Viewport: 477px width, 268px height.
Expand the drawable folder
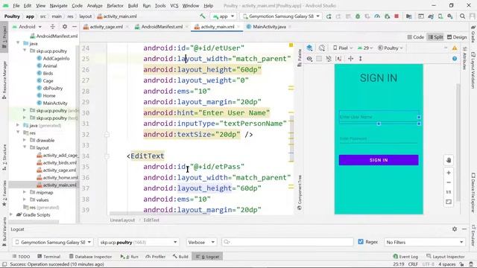pyautogui.click(x=25, y=140)
